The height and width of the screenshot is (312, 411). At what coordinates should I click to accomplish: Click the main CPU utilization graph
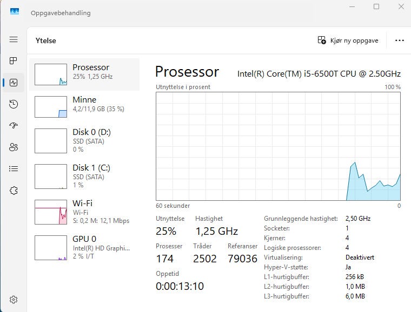(278, 146)
